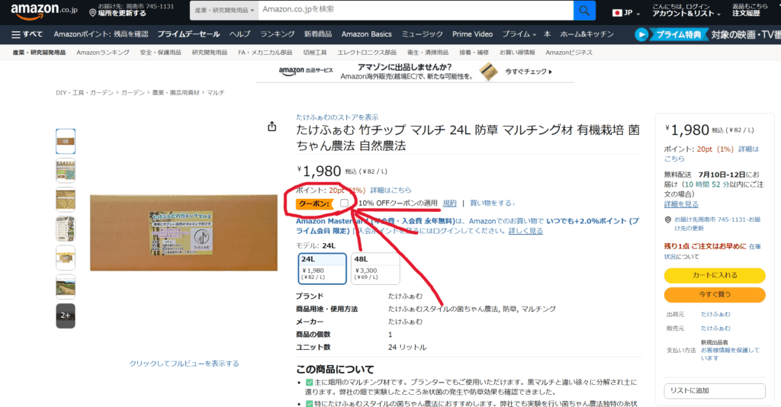Open ランキング in nav bar
The image size is (781, 407).
click(x=277, y=34)
